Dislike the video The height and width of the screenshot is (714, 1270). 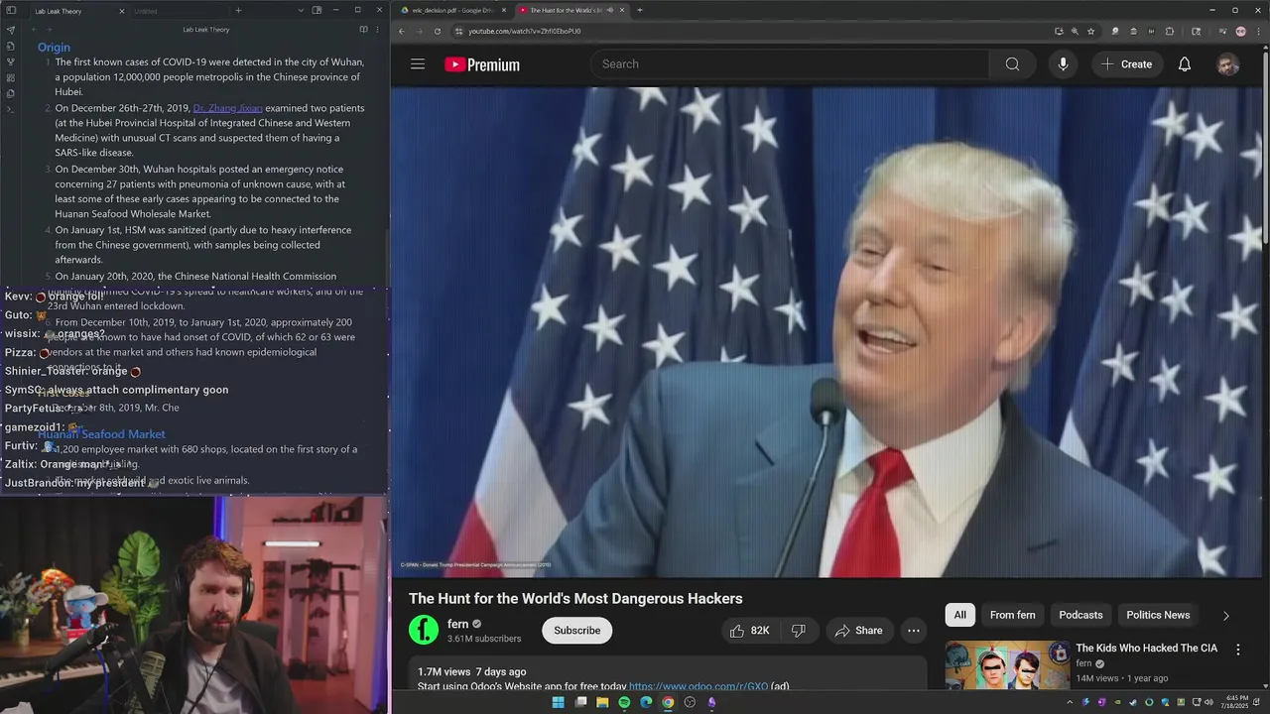point(798,631)
